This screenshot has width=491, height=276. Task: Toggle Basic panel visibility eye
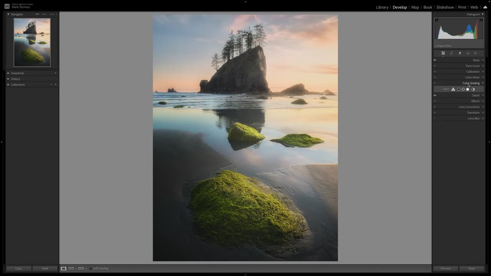435,60
